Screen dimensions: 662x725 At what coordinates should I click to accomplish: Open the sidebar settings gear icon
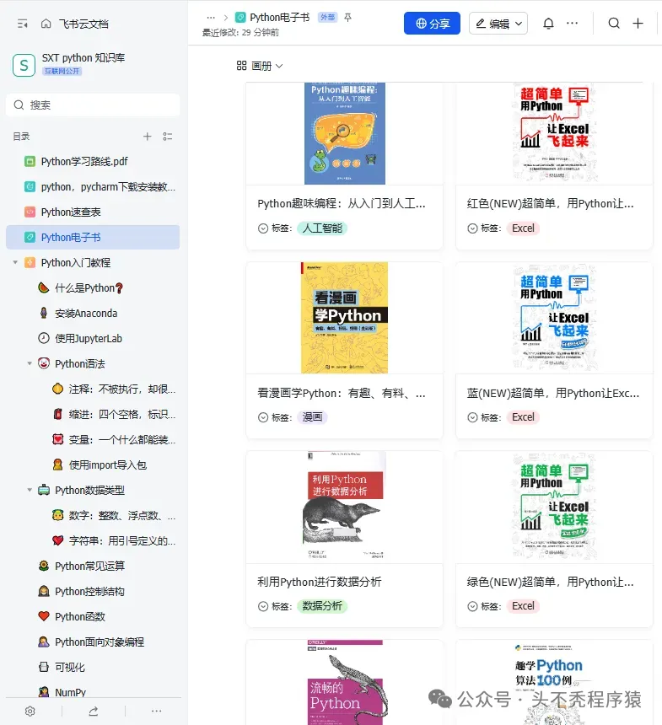(30, 712)
